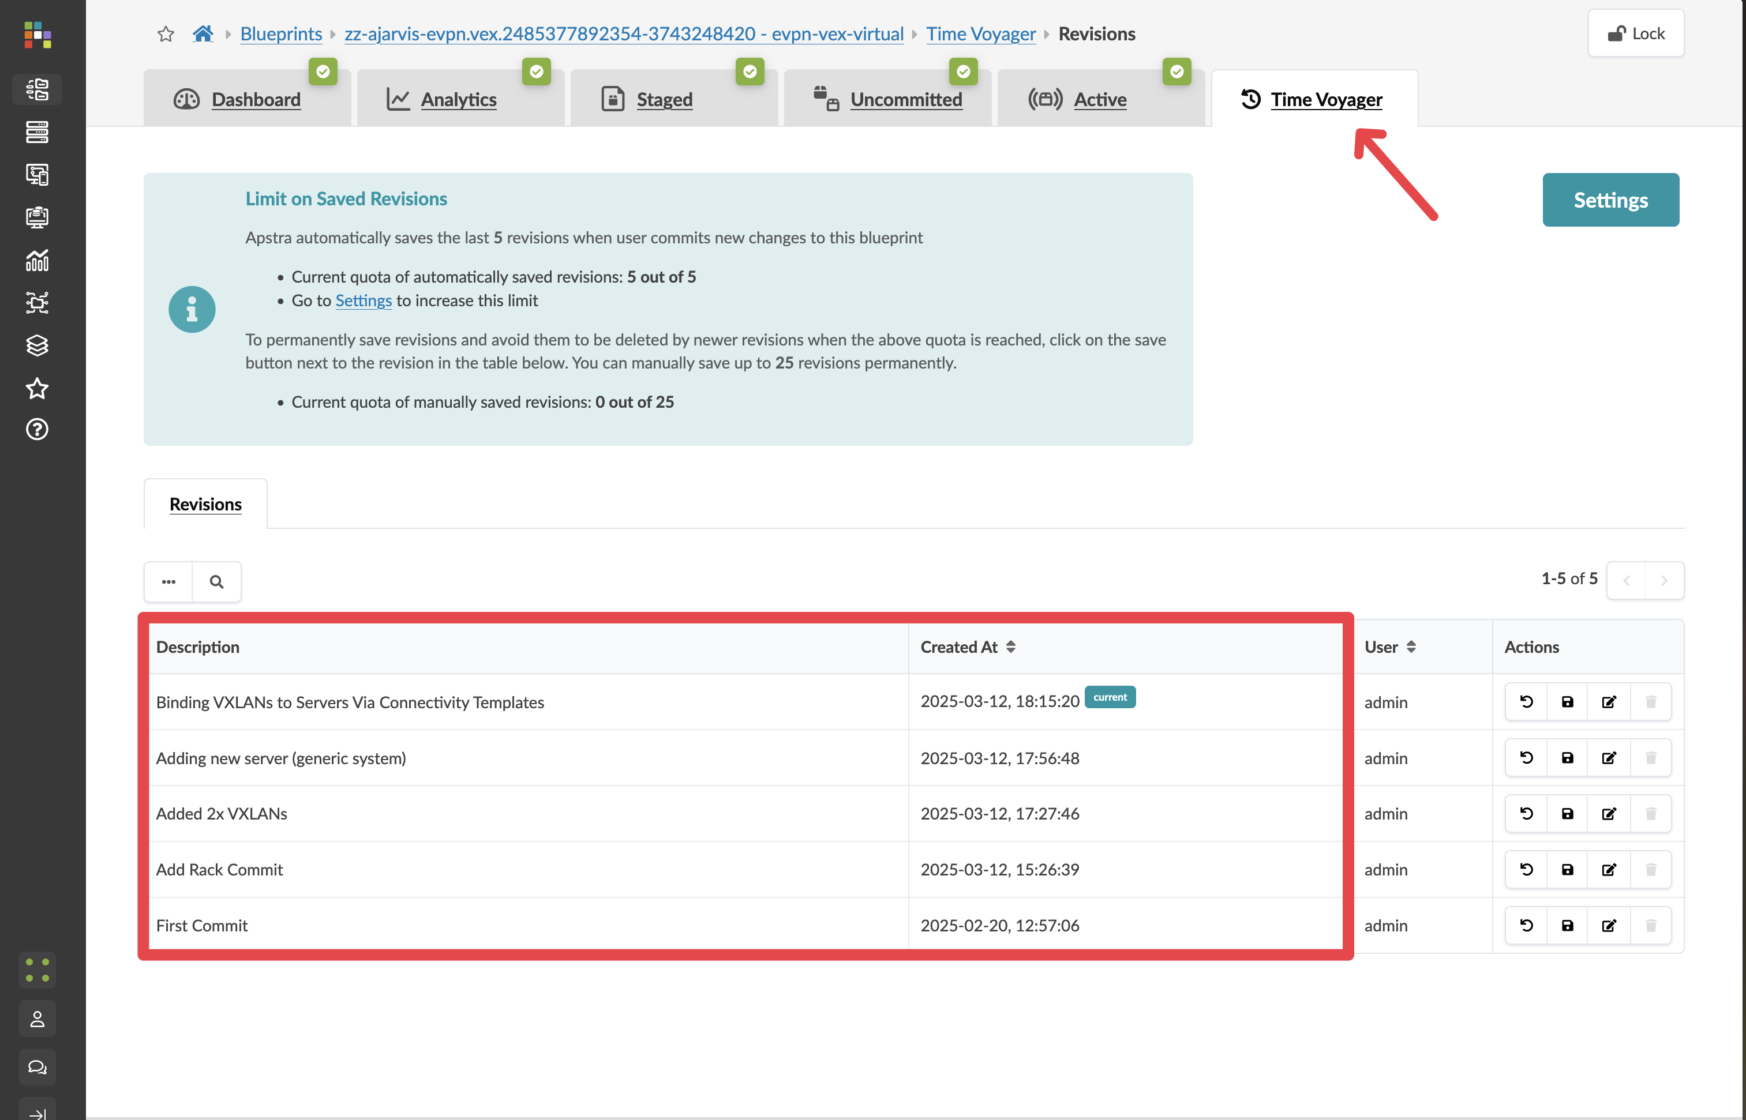This screenshot has height=1120, width=1746.
Task: Revert to the First Commit revision
Action: pos(1526,925)
